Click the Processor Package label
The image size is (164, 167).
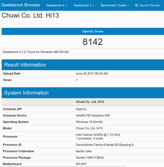coord(17,157)
